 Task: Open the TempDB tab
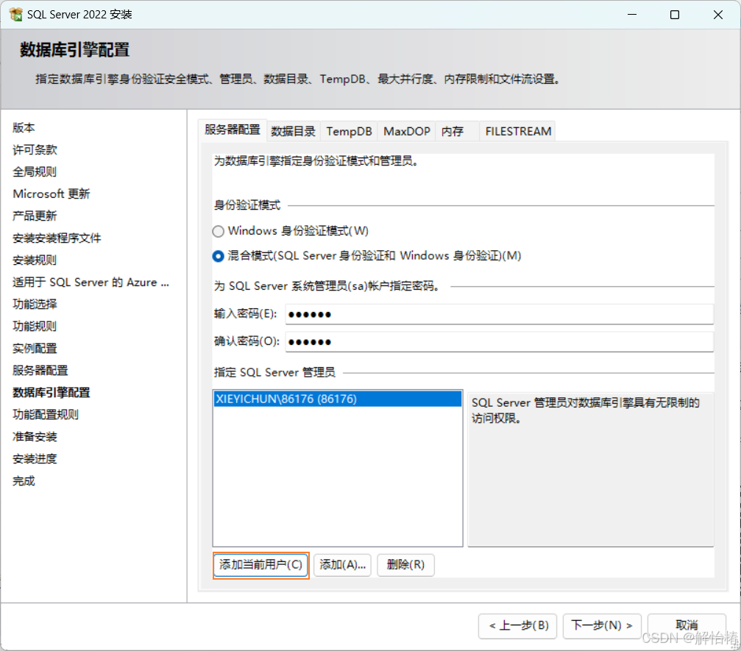click(x=349, y=132)
